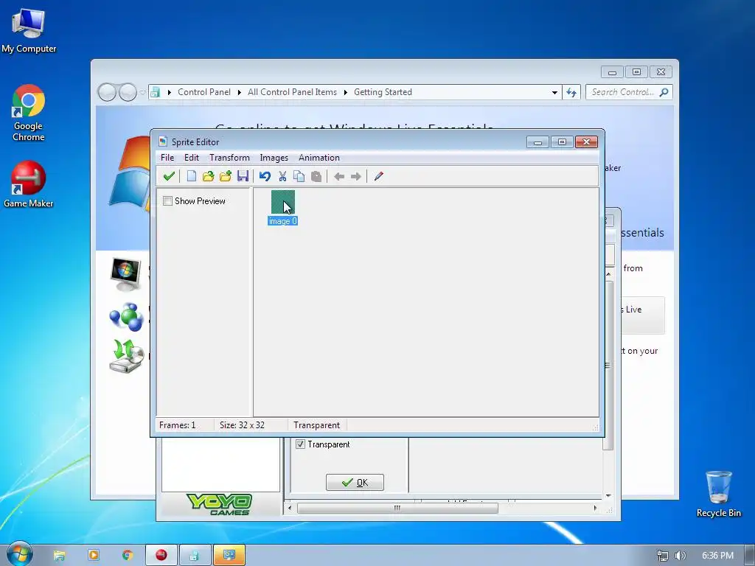The image size is (755, 566).
Task: Go forward in the Control Panel window
Action: [x=127, y=92]
